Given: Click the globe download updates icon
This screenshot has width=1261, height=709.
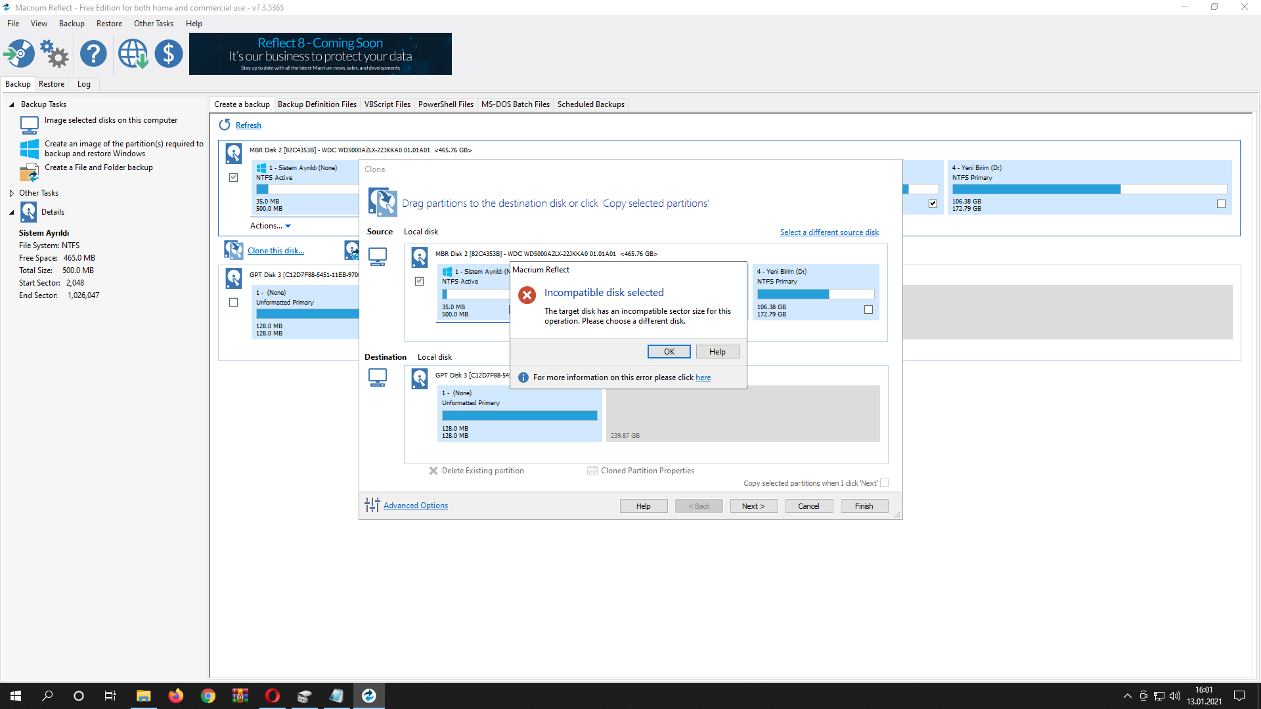Looking at the screenshot, I should (133, 54).
